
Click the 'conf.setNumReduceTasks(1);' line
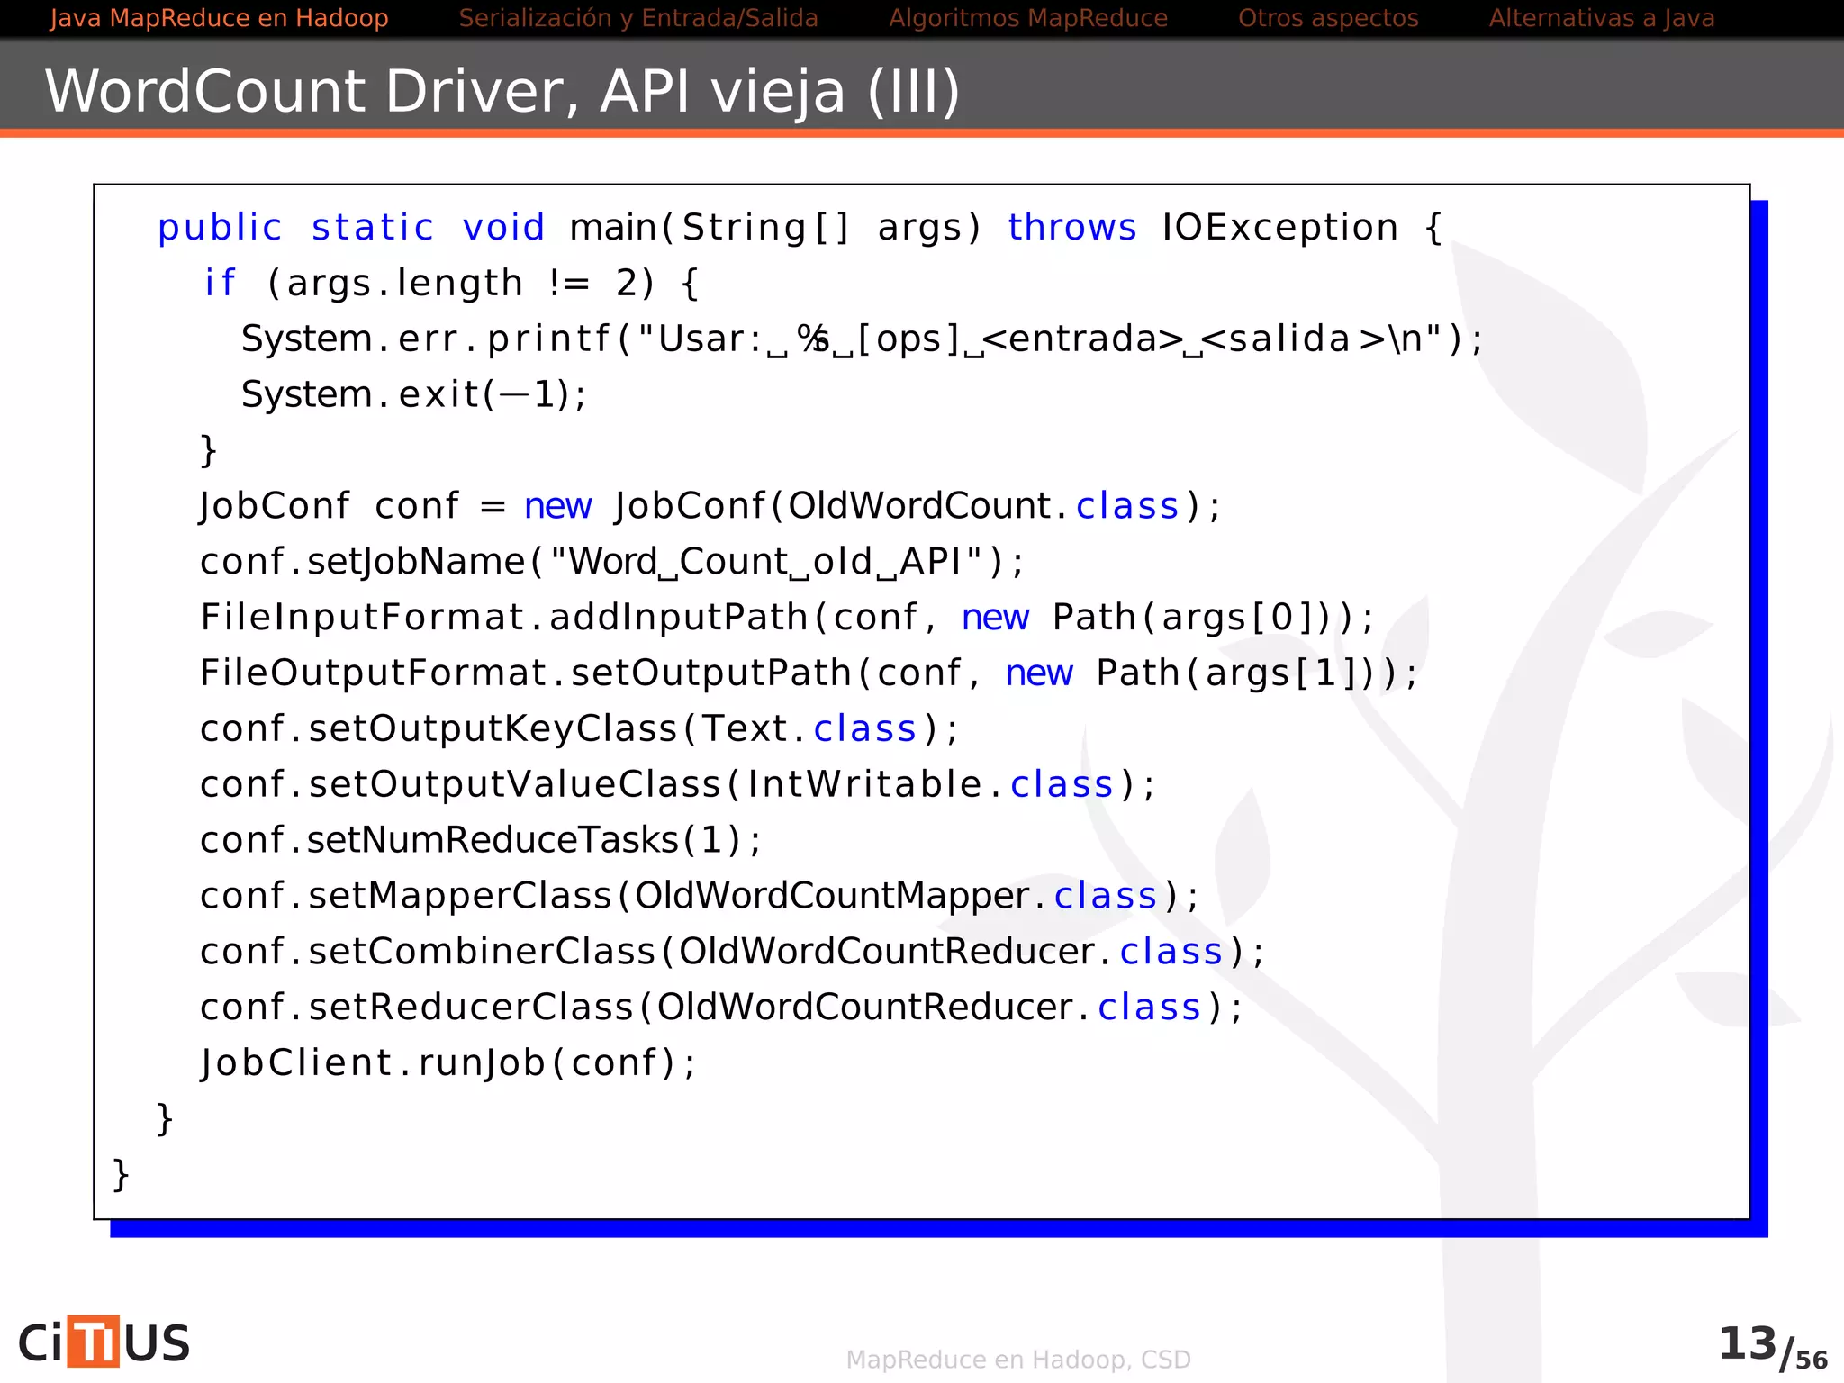click(x=480, y=840)
